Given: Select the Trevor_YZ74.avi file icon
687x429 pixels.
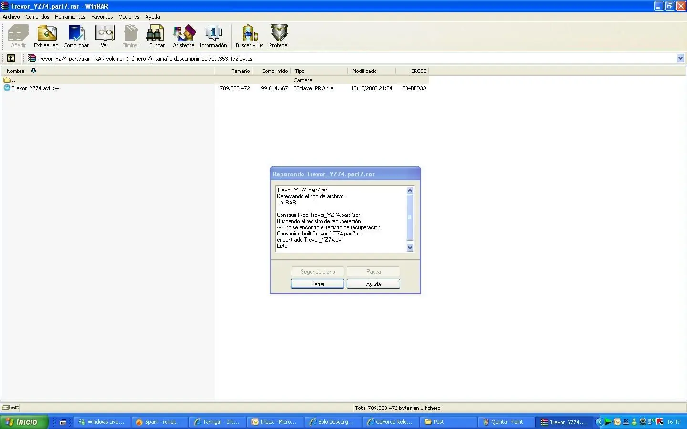Looking at the screenshot, I should [x=7, y=88].
